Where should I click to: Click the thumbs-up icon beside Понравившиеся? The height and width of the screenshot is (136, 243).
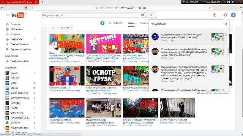coord(7,61)
